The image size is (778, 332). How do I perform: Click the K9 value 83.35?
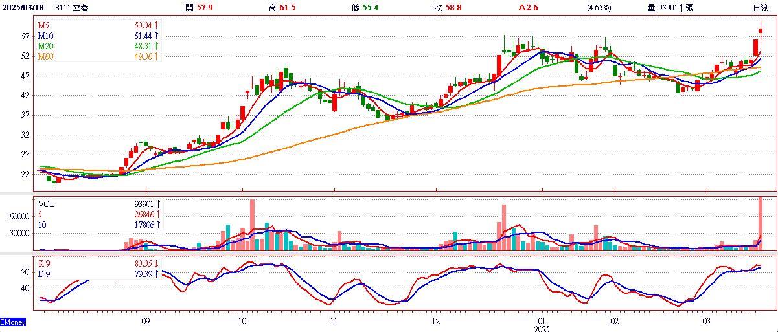(143, 263)
